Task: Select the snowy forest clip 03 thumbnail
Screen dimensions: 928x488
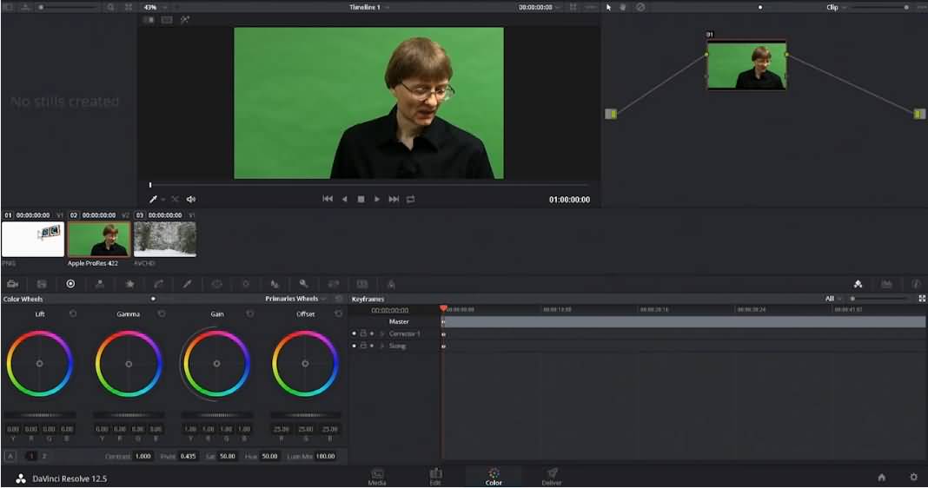Action: click(x=165, y=239)
